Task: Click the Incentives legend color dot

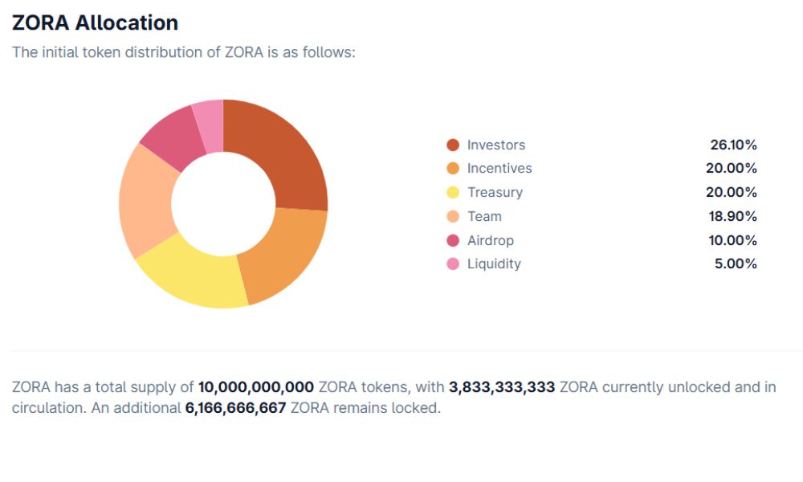Action: (453, 169)
